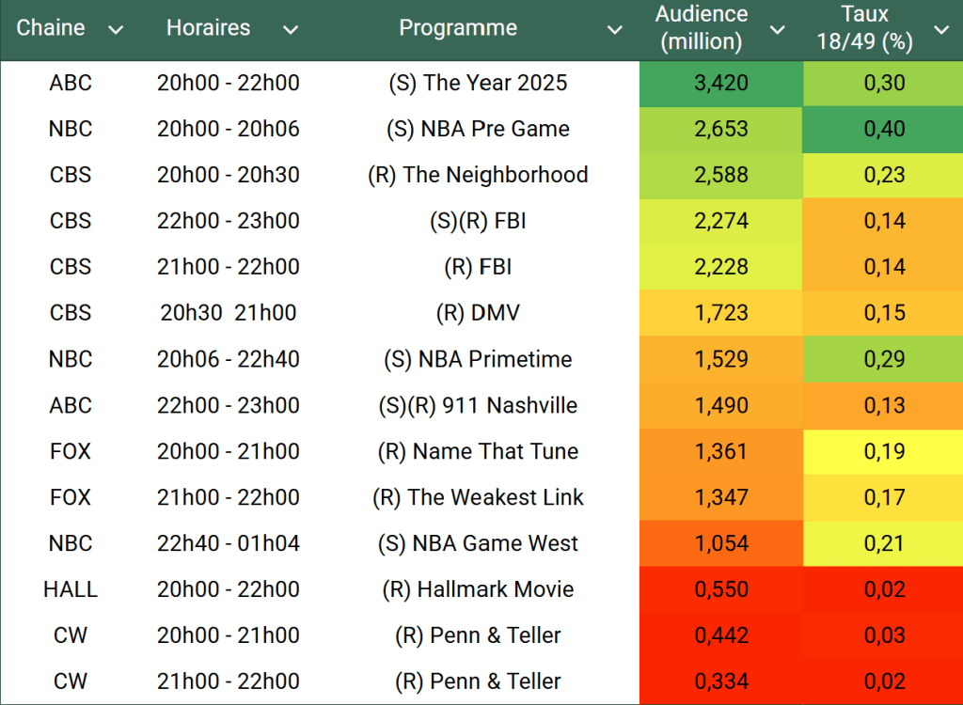Click the (R) Name That Tune cell

click(x=478, y=451)
